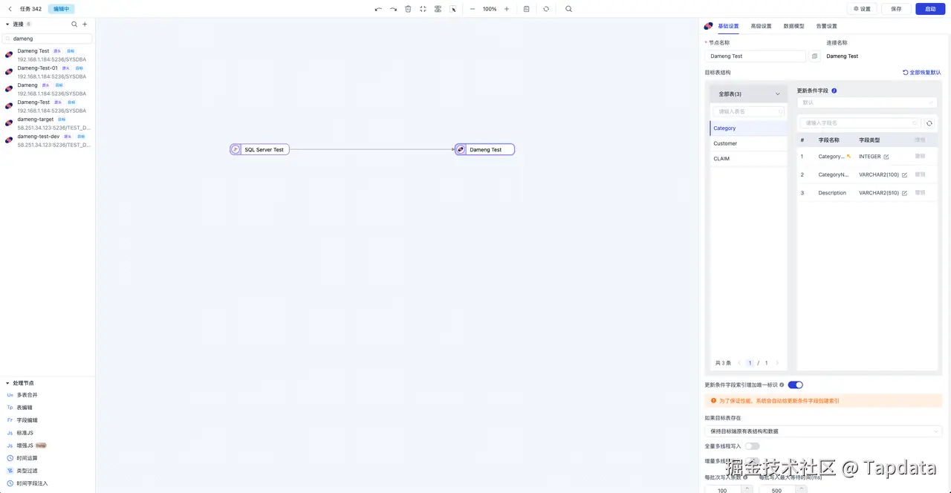Edit VARCHAR2(100) field type icon
This screenshot has width=951, height=493.
tap(904, 174)
